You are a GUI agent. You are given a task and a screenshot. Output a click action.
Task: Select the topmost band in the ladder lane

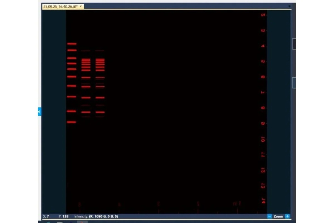72,44
